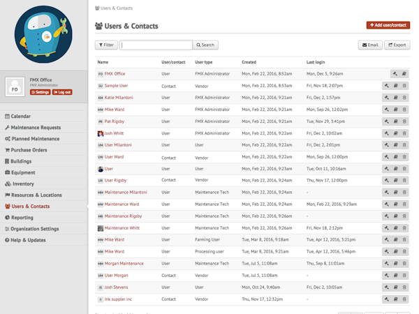Click the trash icon in the User Ward row
The height and width of the screenshot is (314, 419).
(x=404, y=157)
